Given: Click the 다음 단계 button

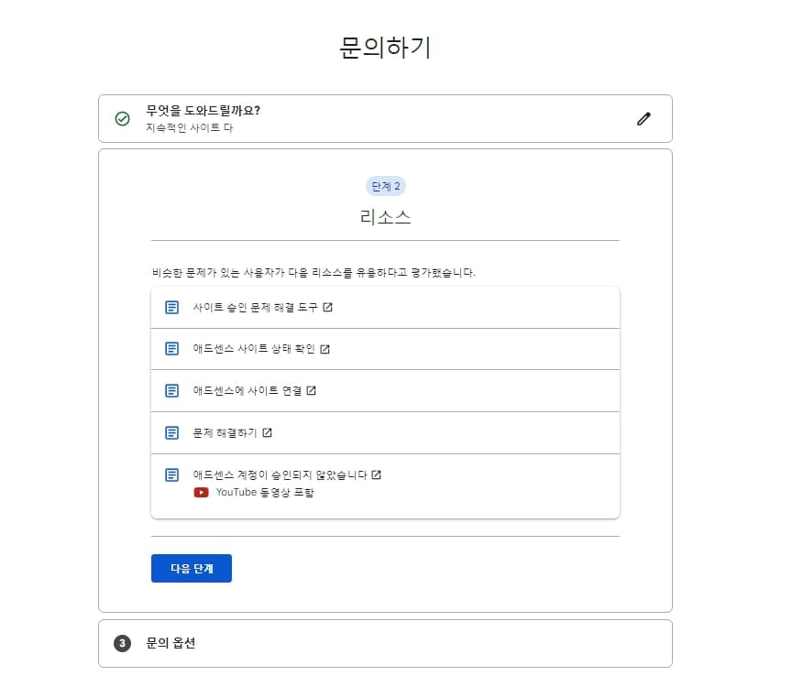Looking at the screenshot, I should pyautogui.click(x=191, y=568).
